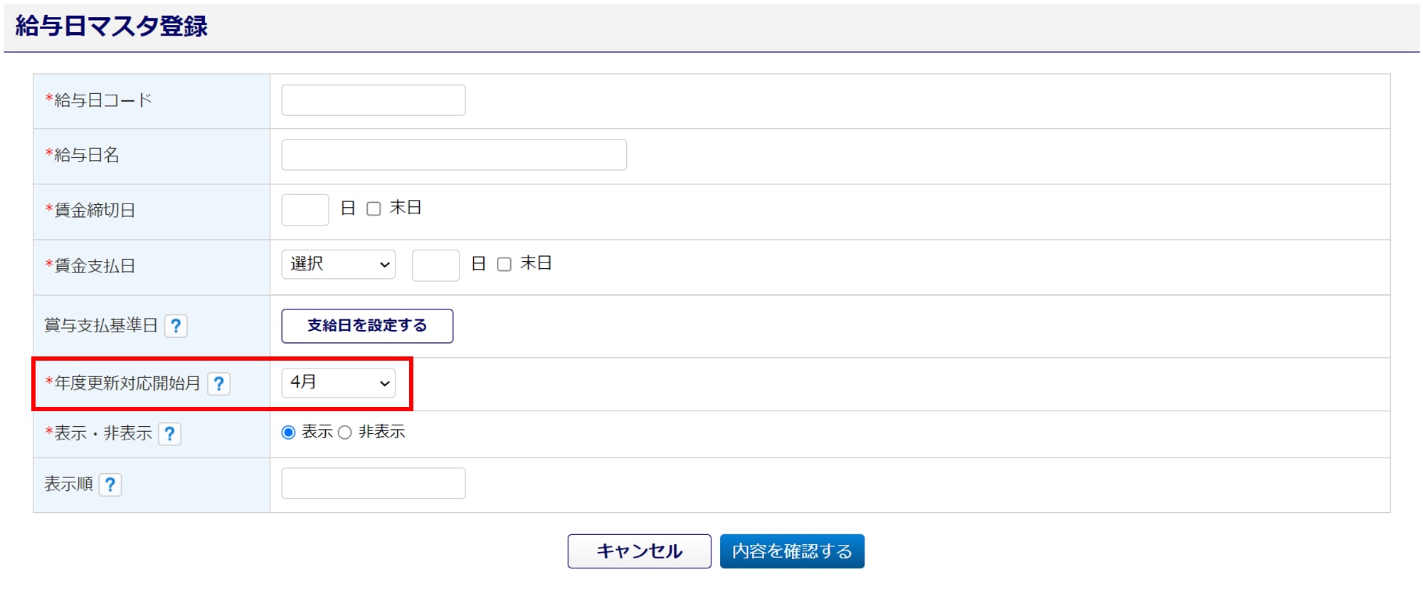The height and width of the screenshot is (599, 1423).
Task: Choose the 非表示 radio option
Action: 345,433
